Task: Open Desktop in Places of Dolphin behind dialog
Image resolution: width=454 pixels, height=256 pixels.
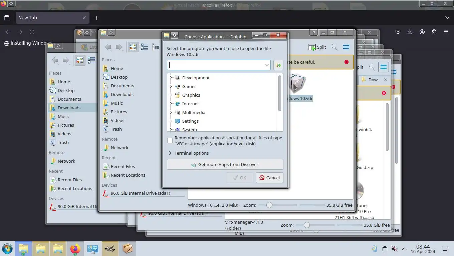Action: 119,77
